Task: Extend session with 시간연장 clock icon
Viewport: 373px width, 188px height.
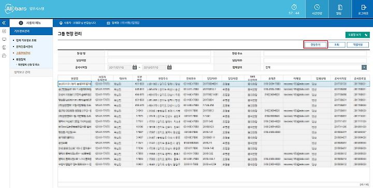Action: pos(317,7)
